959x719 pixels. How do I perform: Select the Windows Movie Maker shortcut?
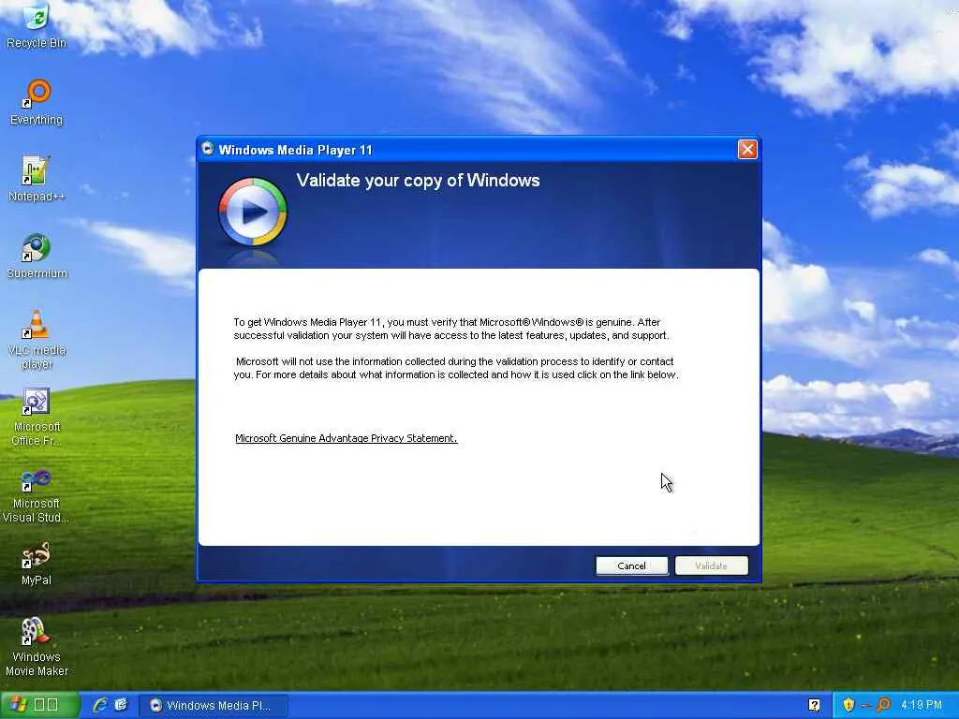[x=37, y=647]
